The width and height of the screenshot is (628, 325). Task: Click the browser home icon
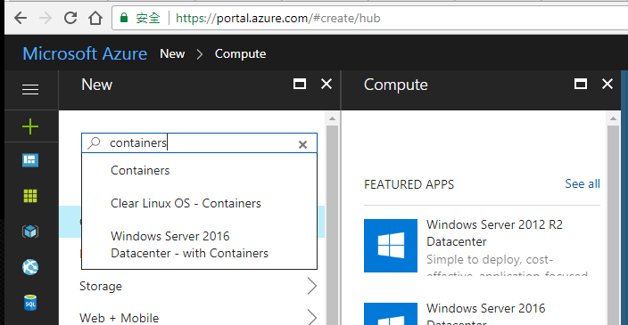[x=95, y=18]
